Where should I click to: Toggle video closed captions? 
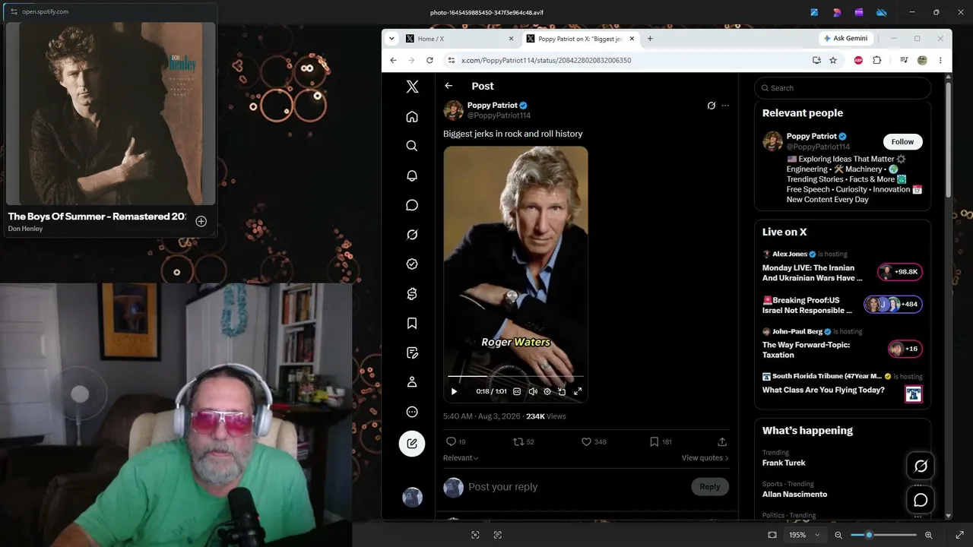point(517,391)
